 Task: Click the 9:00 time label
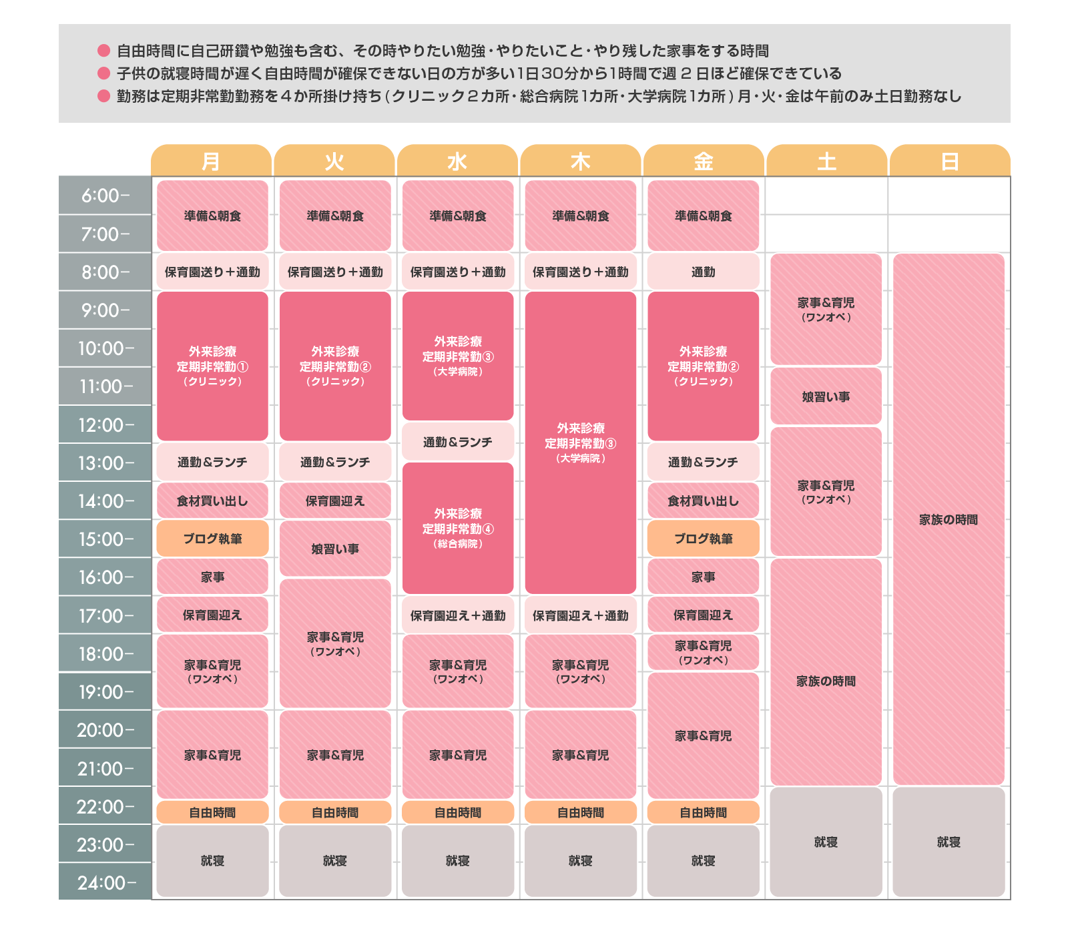coord(105,310)
